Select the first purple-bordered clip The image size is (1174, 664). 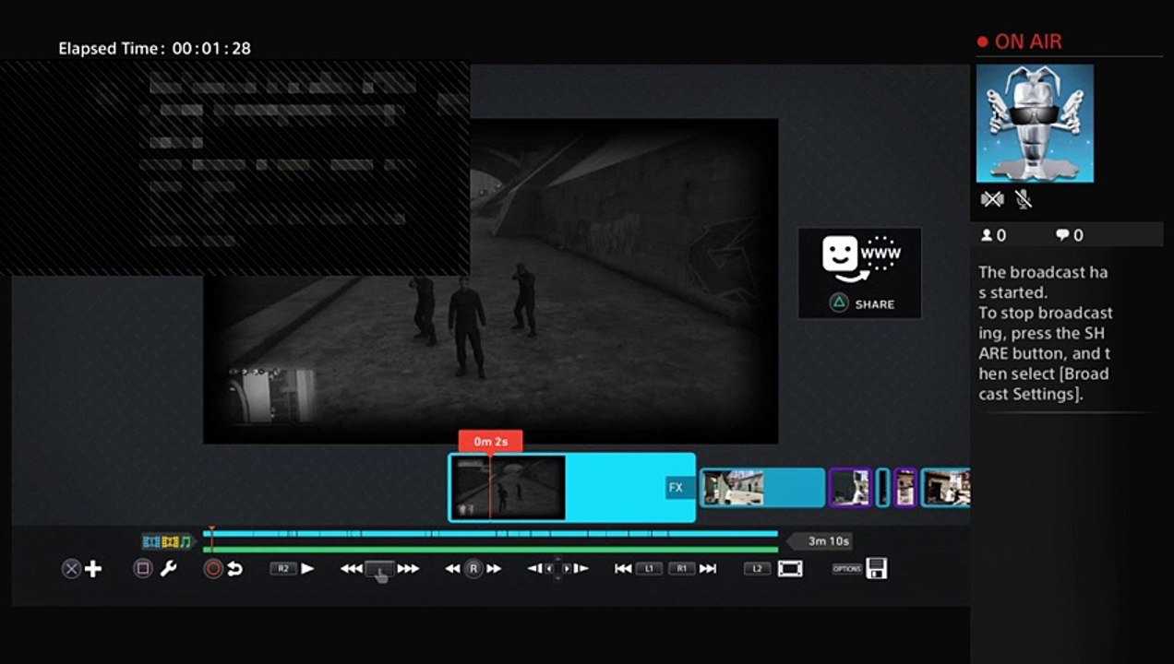click(850, 487)
